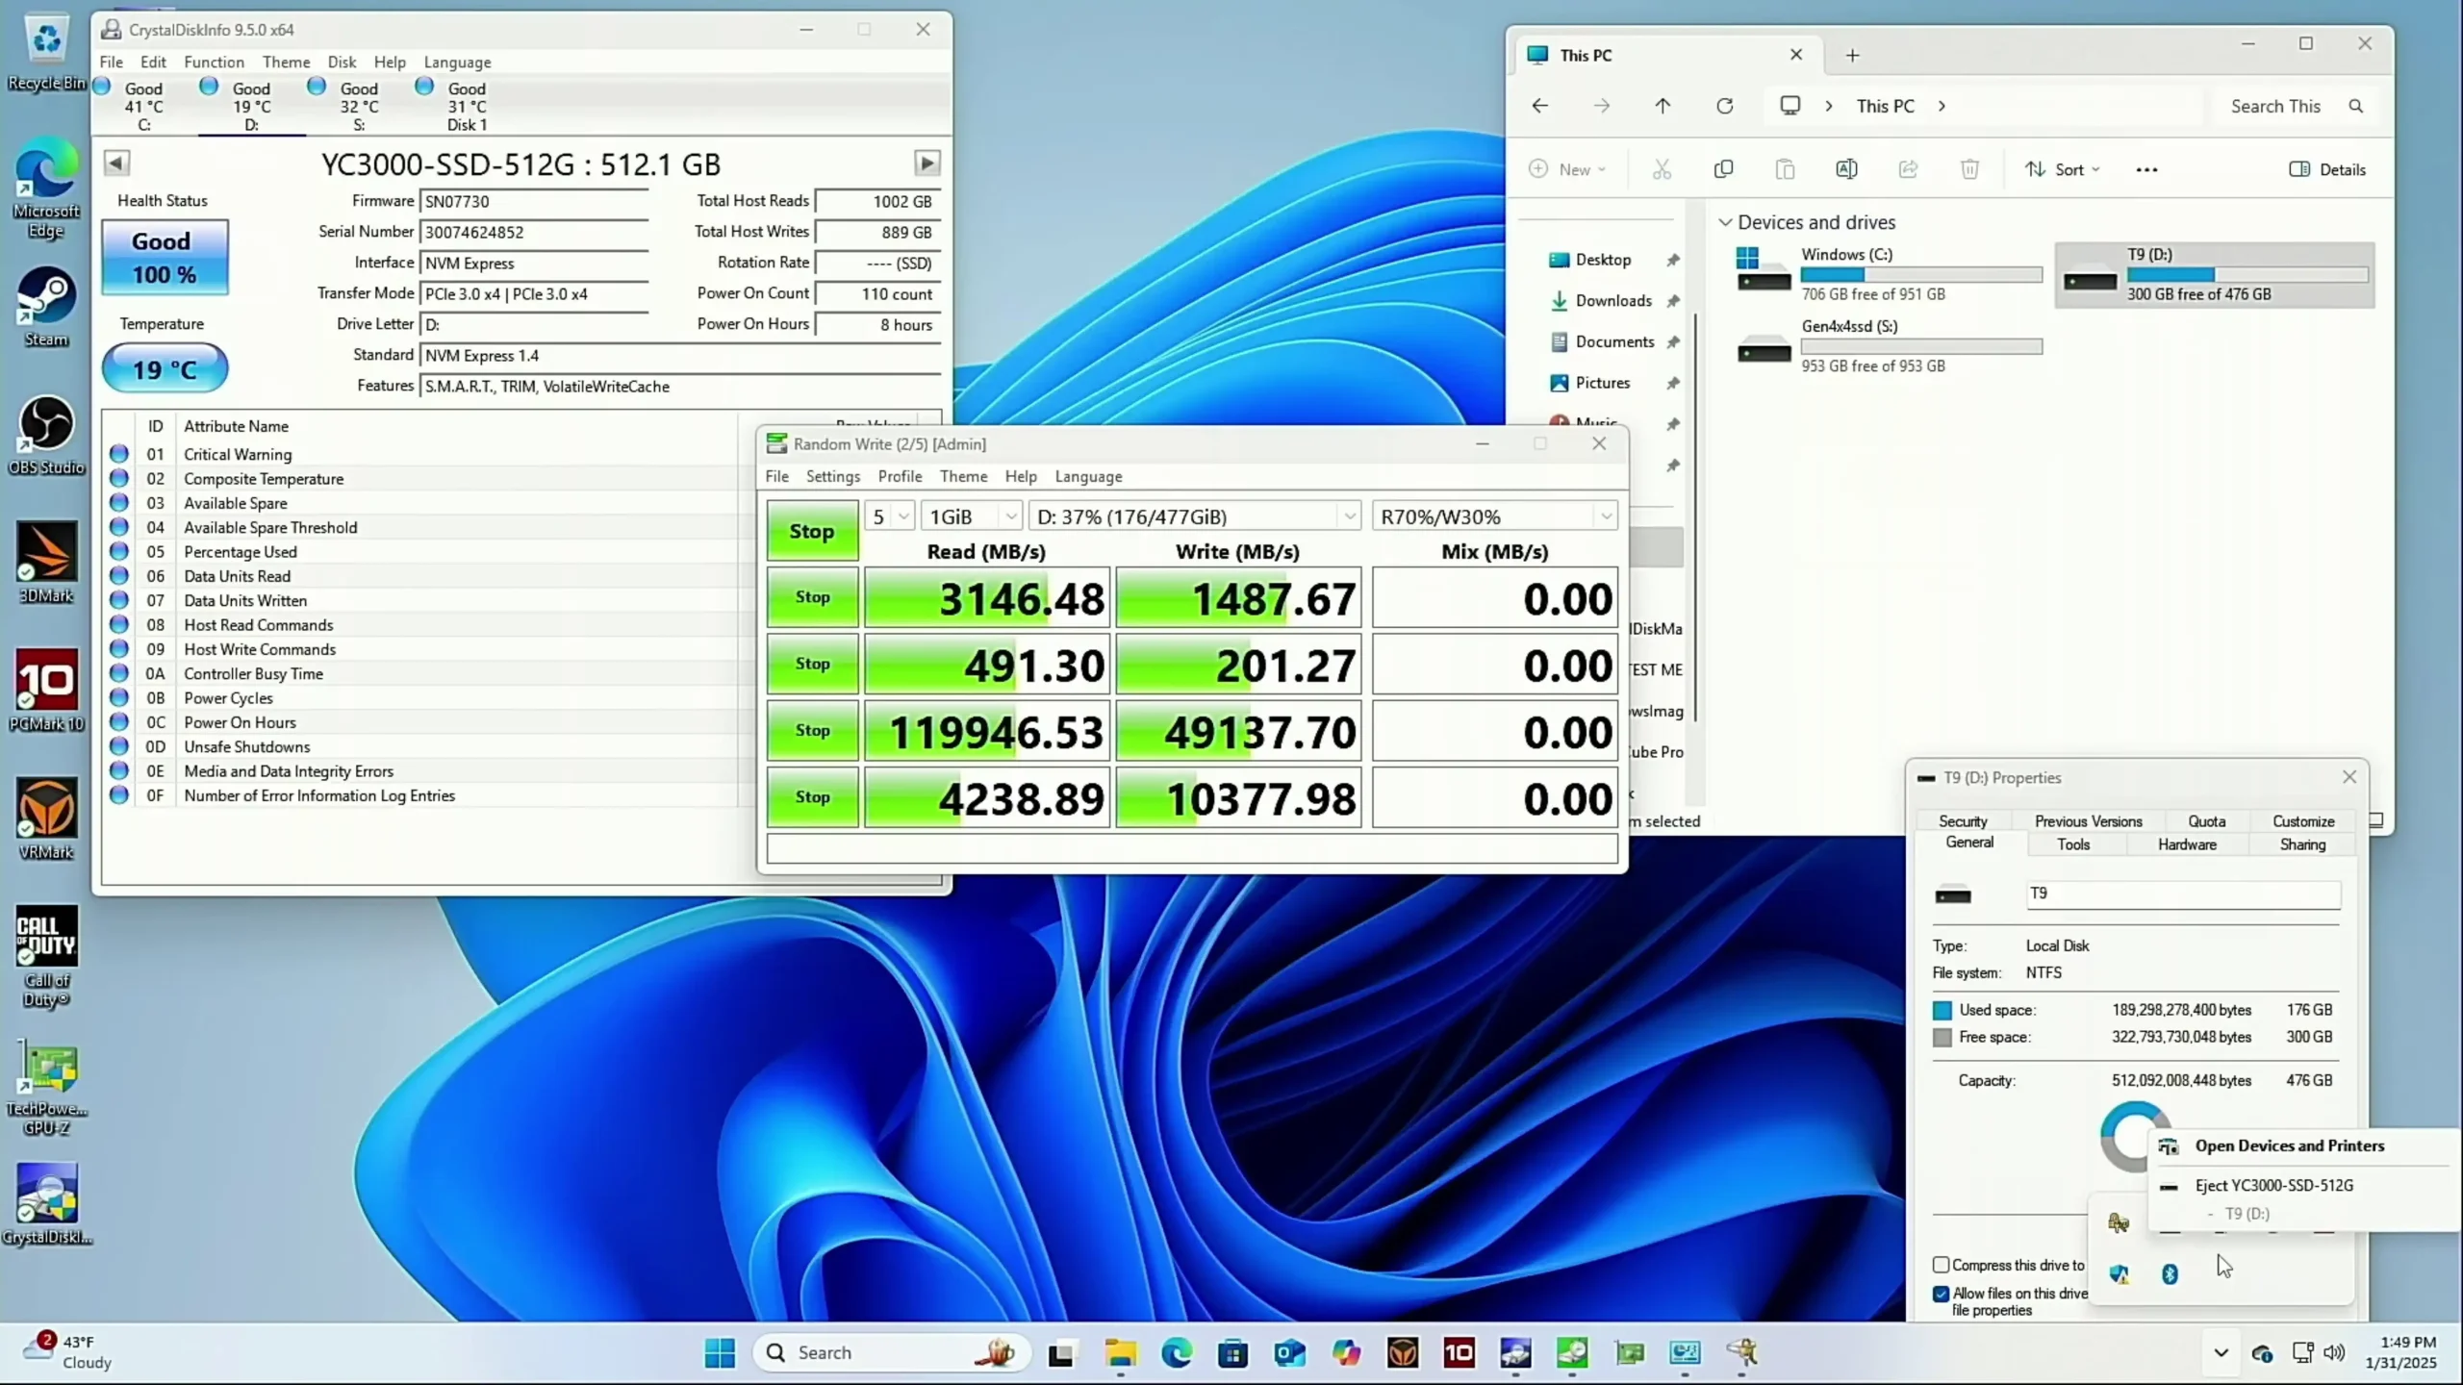The width and height of the screenshot is (2463, 1385).
Task: Uncheck Allow files on this drive indexing
Action: (1942, 1294)
